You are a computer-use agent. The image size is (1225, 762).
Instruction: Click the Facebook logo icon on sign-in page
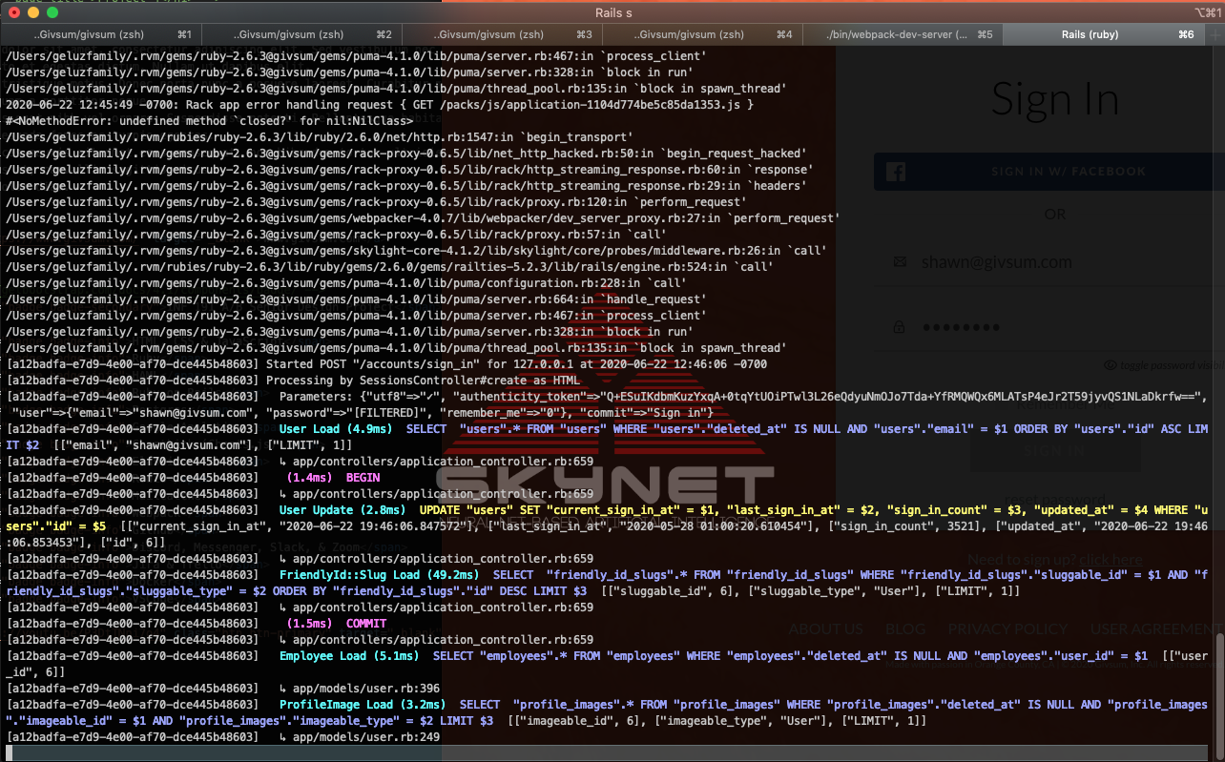[896, 172]
